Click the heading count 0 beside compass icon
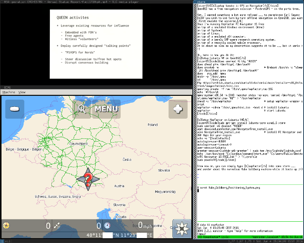The width and height of the screenshot is (304, 243). [48, 226]
